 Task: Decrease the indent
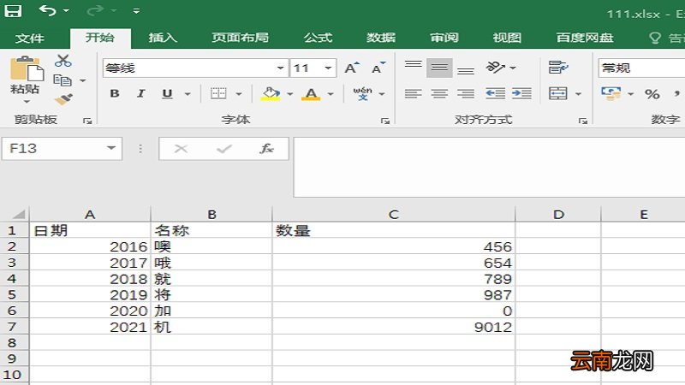[496, 93]
